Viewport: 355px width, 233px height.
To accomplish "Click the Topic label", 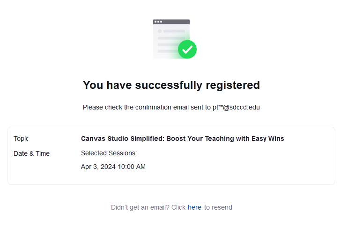I will (x=21, y=138).
